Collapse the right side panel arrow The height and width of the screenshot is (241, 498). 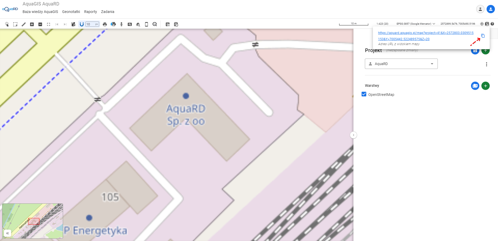353,135
